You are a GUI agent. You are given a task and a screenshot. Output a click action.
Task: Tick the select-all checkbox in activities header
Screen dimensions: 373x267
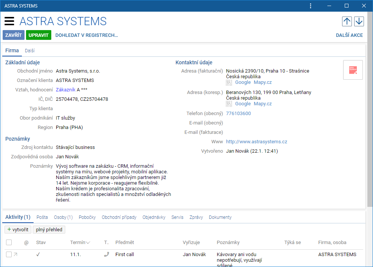coord(9,242)
